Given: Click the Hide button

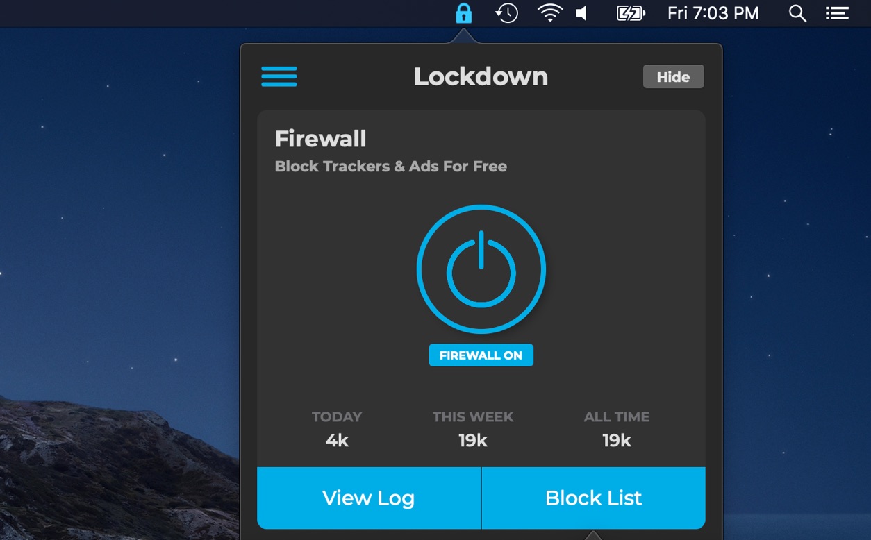Looking at the screenshot, I should coord(673,77).
